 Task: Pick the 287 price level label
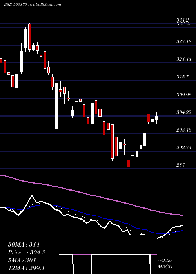pyautogui.click(x=181, y=165)
